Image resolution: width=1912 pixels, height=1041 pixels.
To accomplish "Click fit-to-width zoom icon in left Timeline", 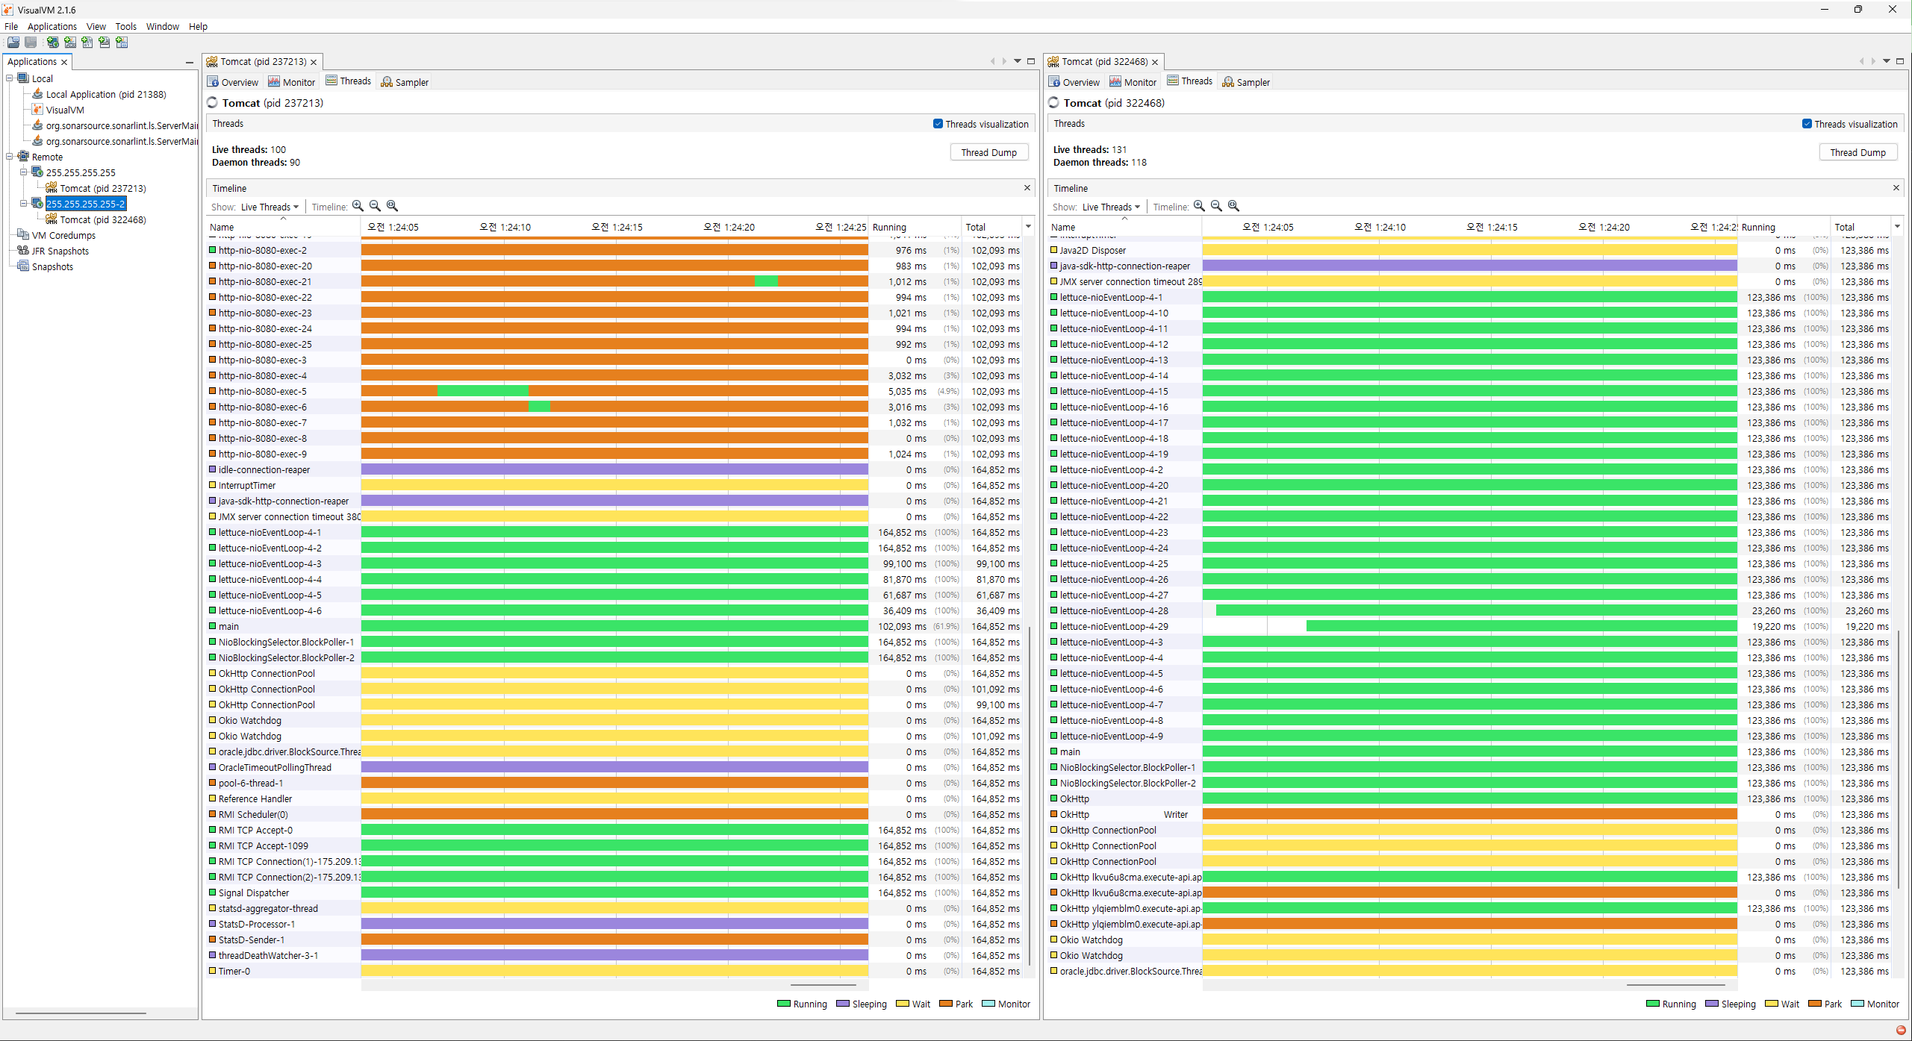I will click(x=392, y=206).
